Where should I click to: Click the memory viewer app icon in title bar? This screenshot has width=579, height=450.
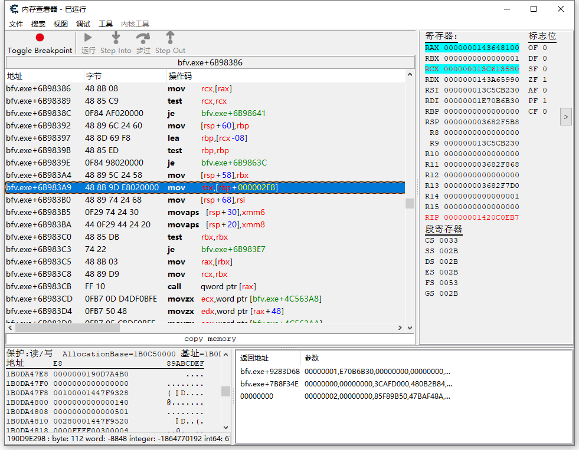[x=14, y=9]
